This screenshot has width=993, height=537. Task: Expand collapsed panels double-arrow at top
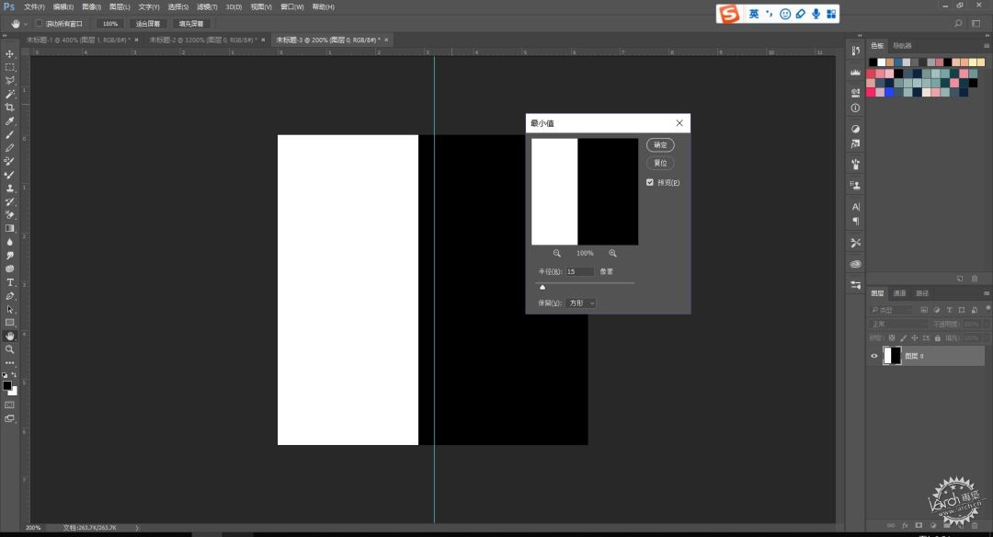(x=860, y=36)
